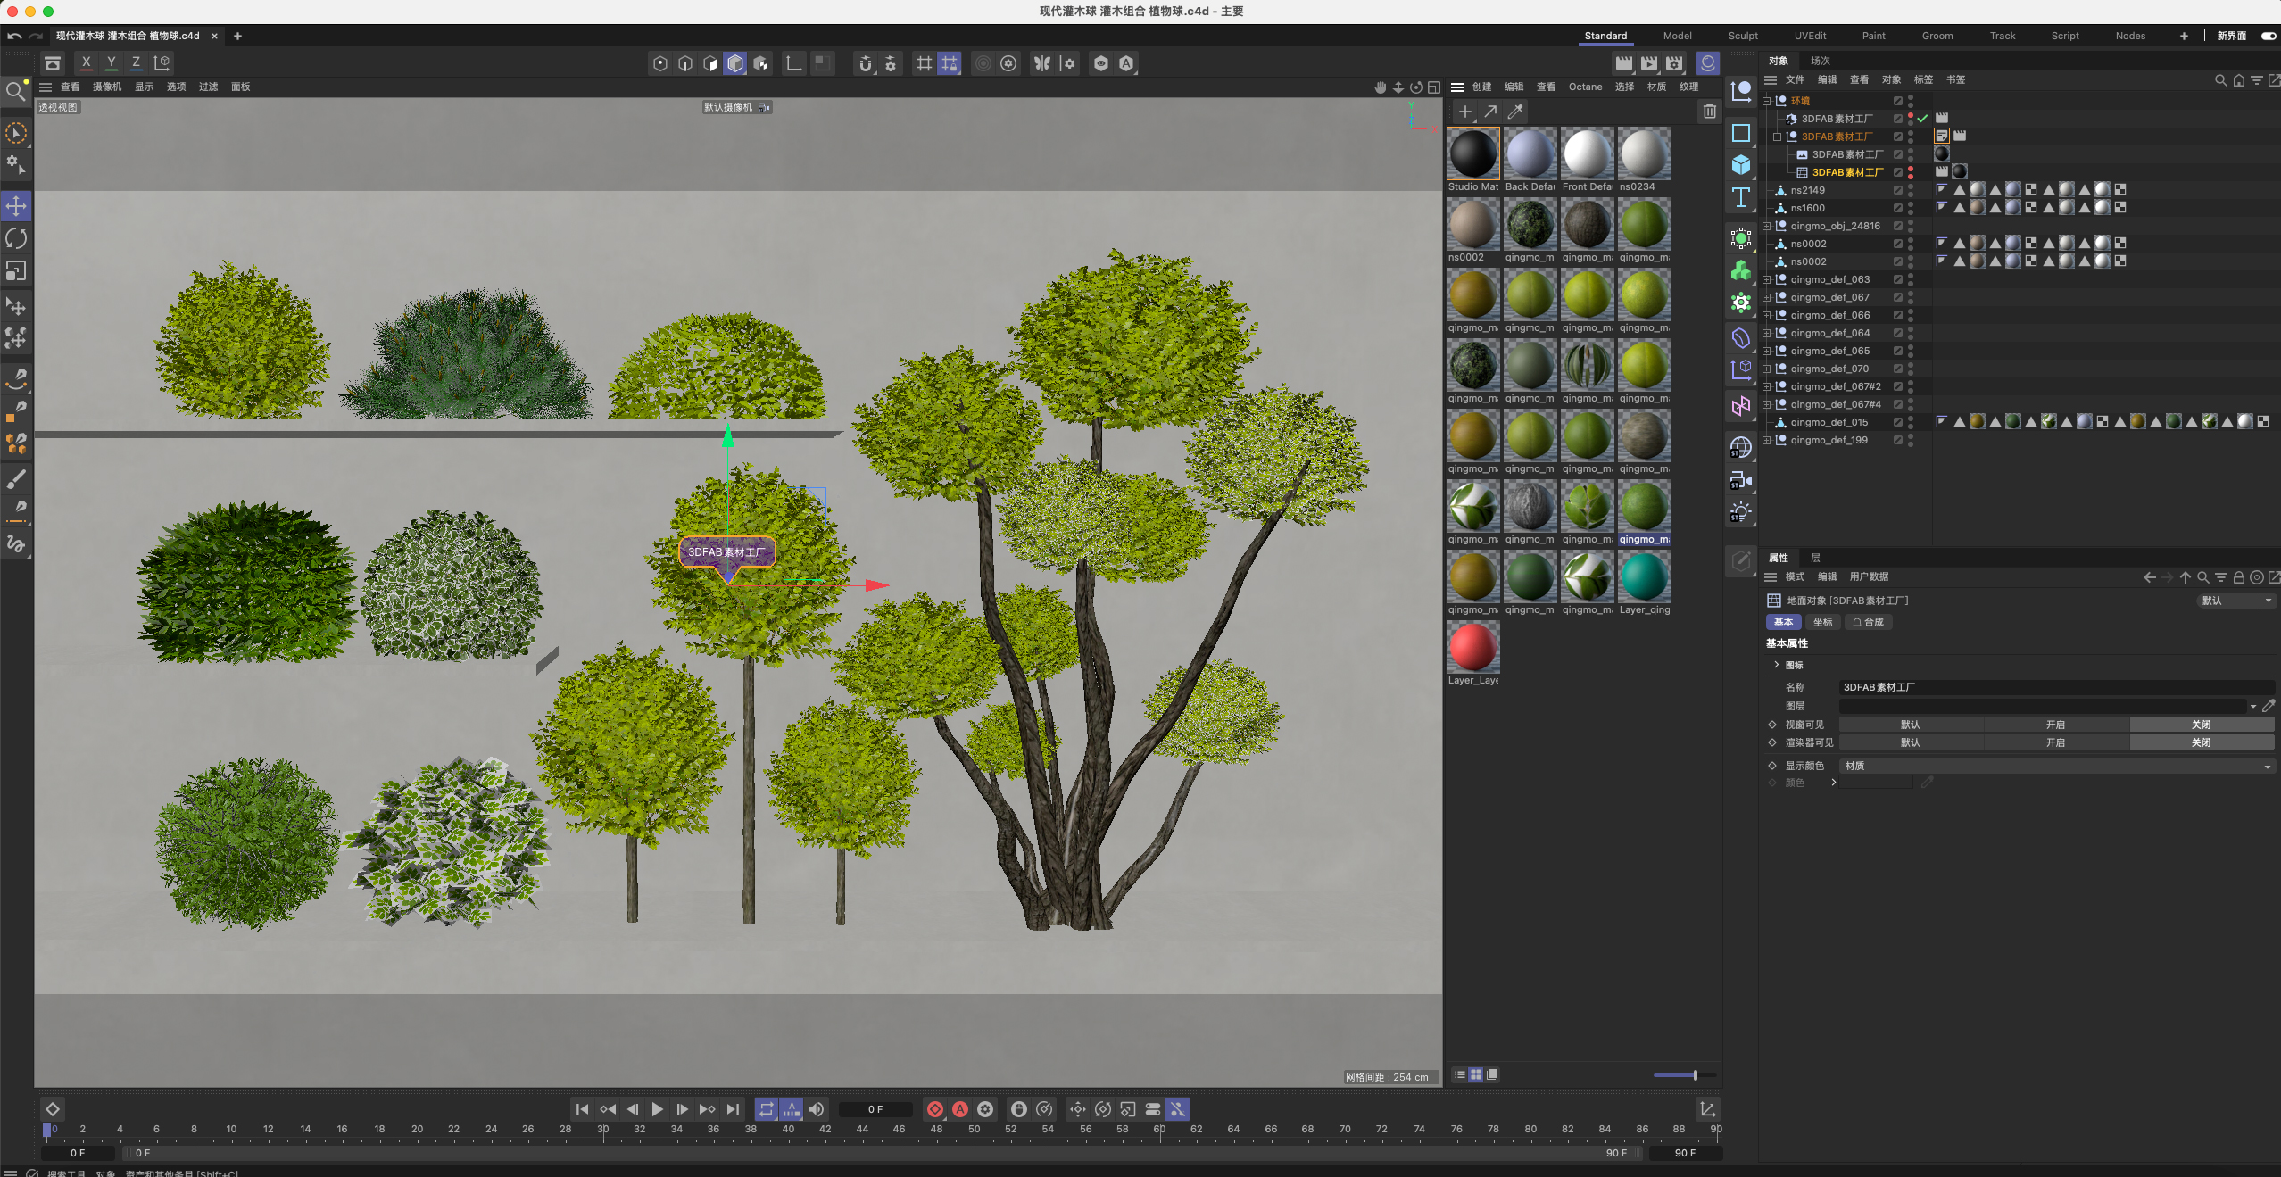Switch to the Sculpt layout tab
The width and height of the screenshot is (2281, 1177).
1742,36
